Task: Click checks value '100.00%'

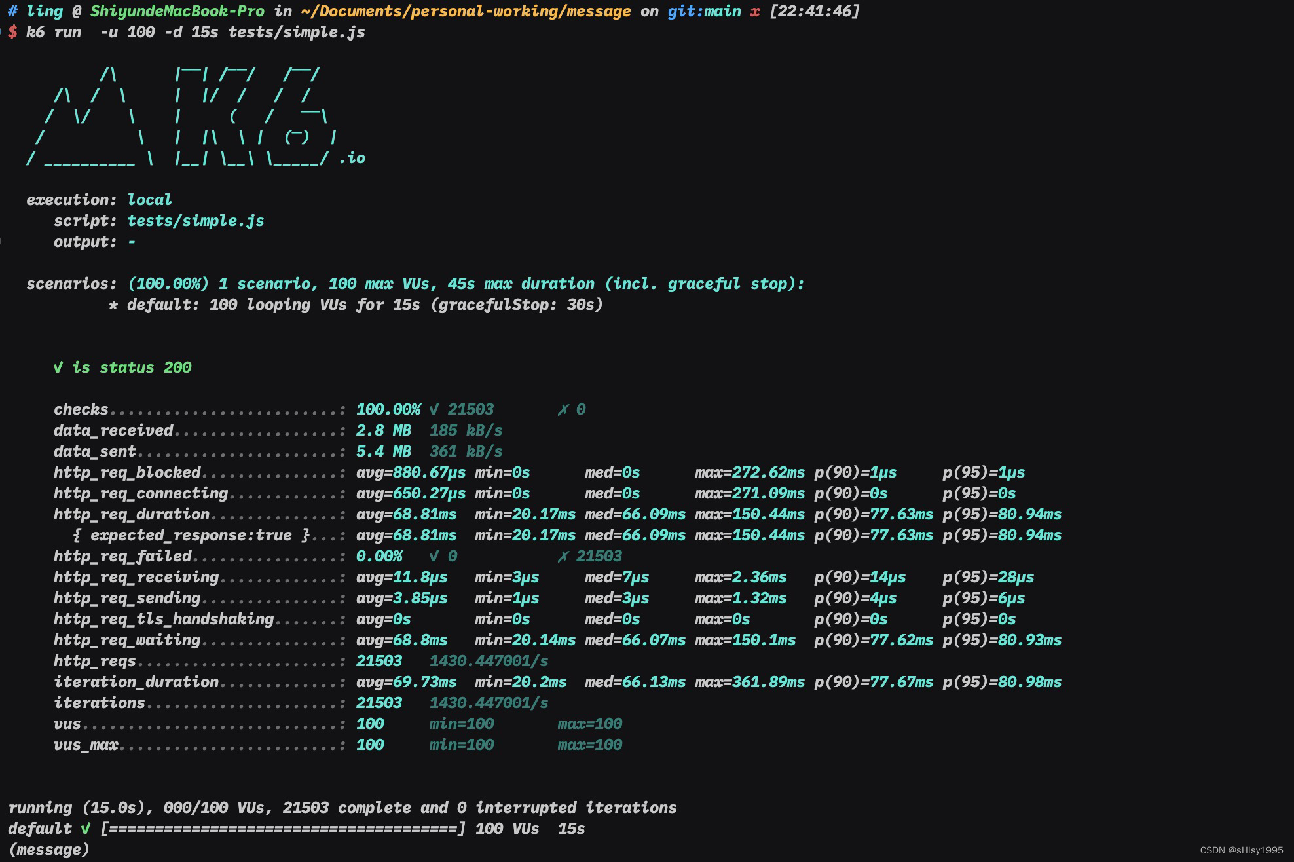Action: 388,409
